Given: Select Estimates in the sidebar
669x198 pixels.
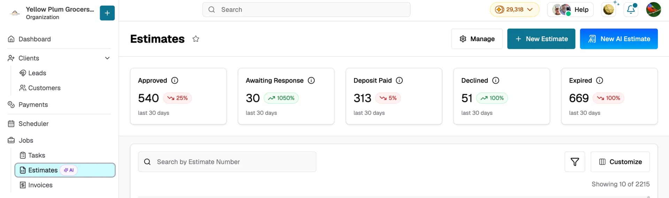Looking at the screenshot, I should [65, 170].
